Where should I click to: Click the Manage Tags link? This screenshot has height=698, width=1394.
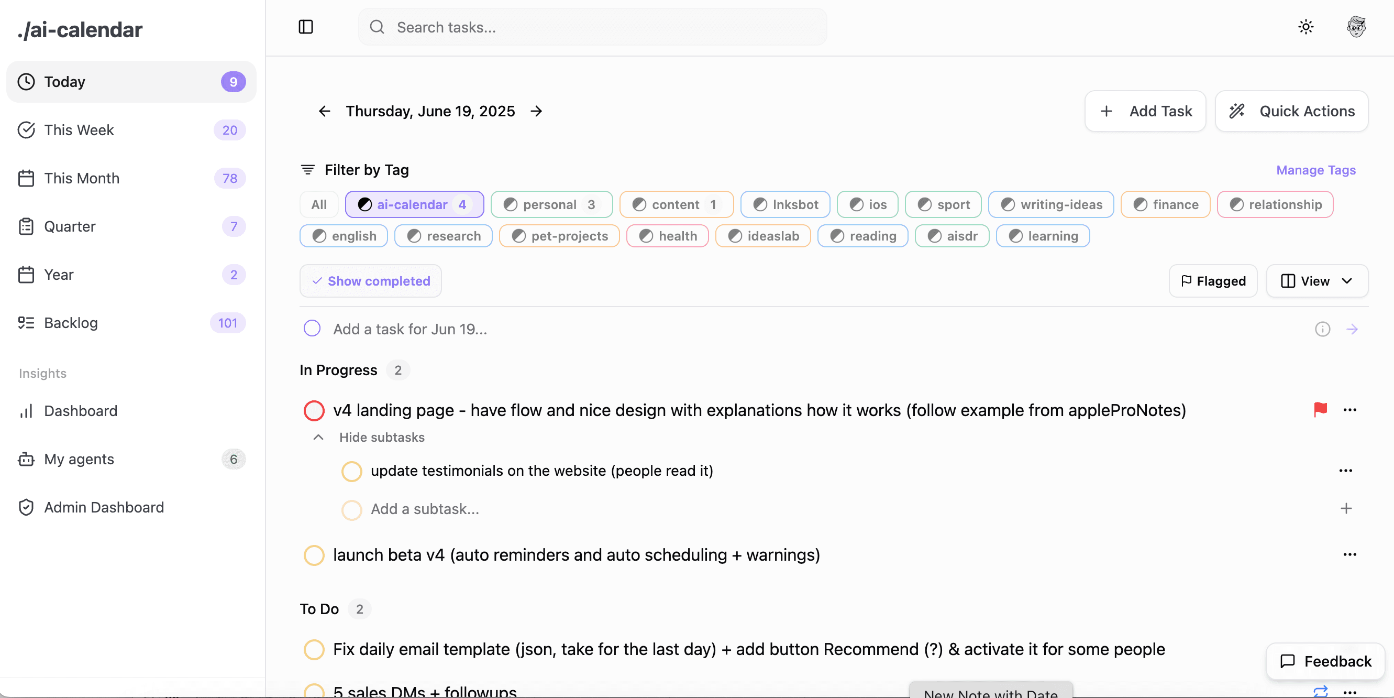tap(1315, 170)
